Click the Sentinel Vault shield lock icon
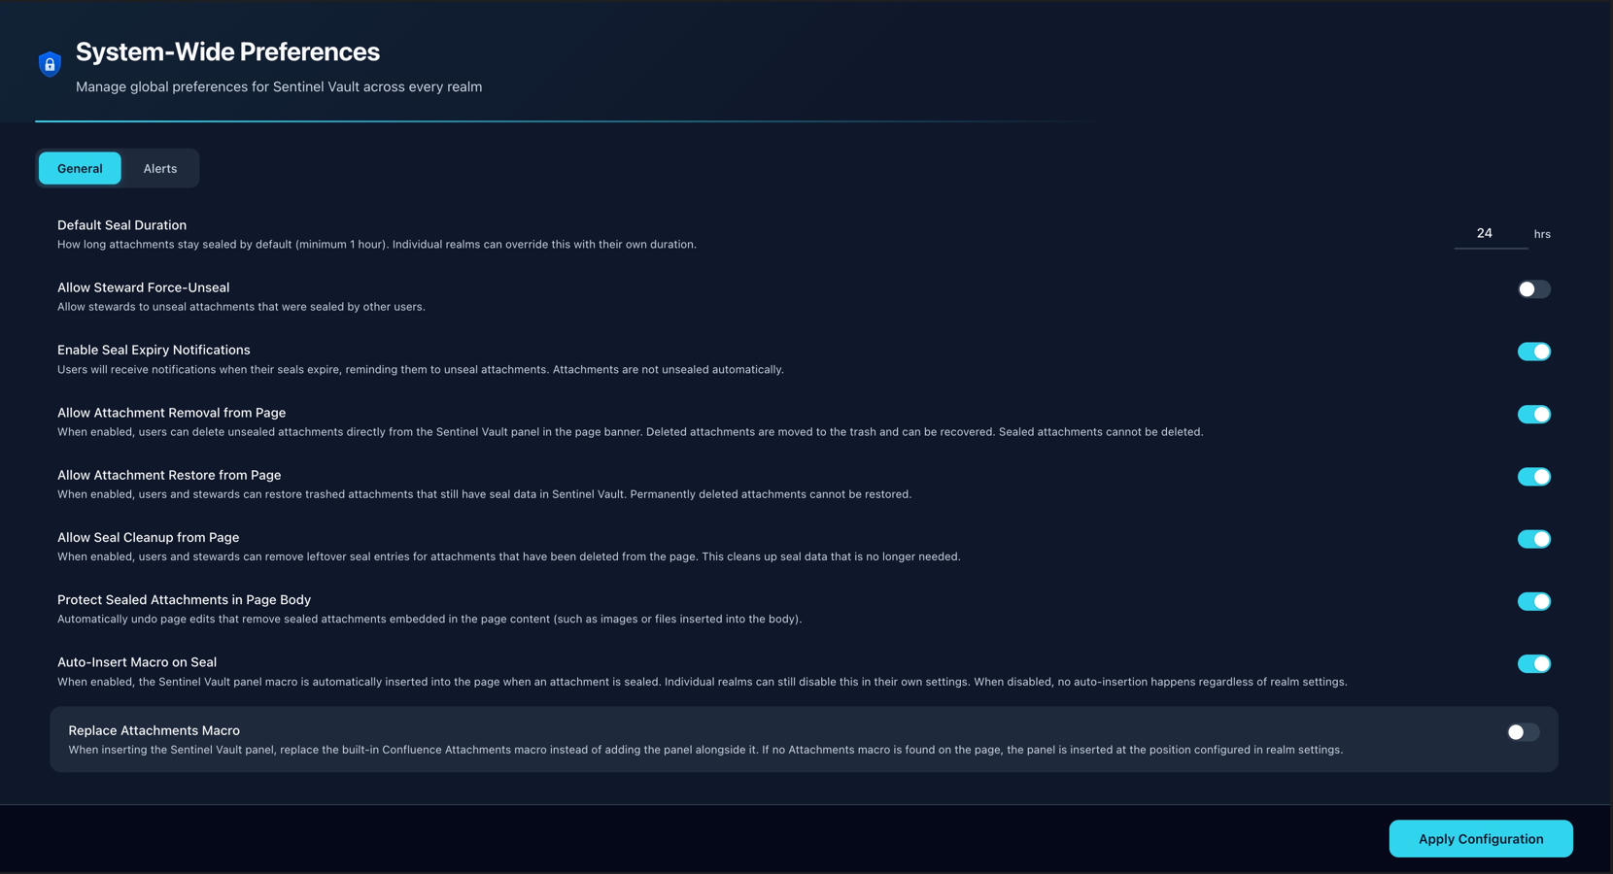 pos(50,64)
